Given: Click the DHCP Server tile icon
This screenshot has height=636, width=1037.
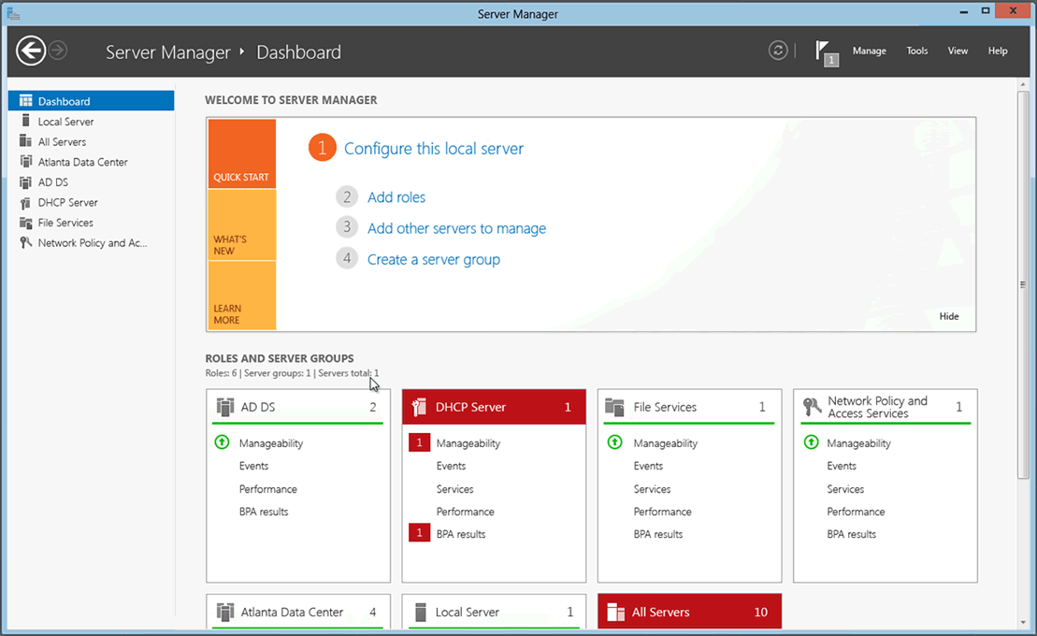Looking at the screenshot, I should coord(419,407).
